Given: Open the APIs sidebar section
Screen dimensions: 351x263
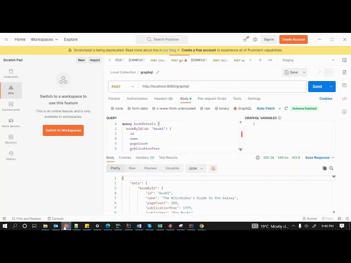Looking at the screenshot, I should coord(11,90).
